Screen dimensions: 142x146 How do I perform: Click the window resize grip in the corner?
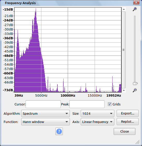tap(137, 142)
